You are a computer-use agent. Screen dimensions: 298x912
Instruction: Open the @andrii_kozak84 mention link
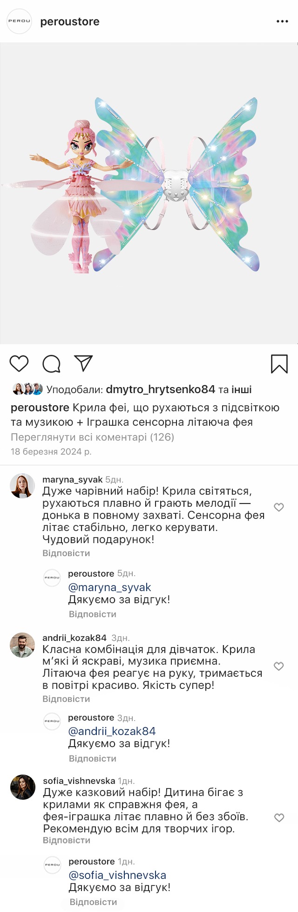pos(112,731)
